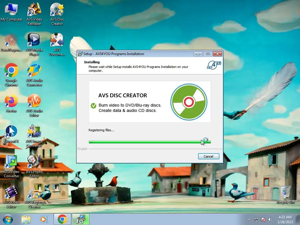Open the Action Center flag icon

tap(263, 219)
